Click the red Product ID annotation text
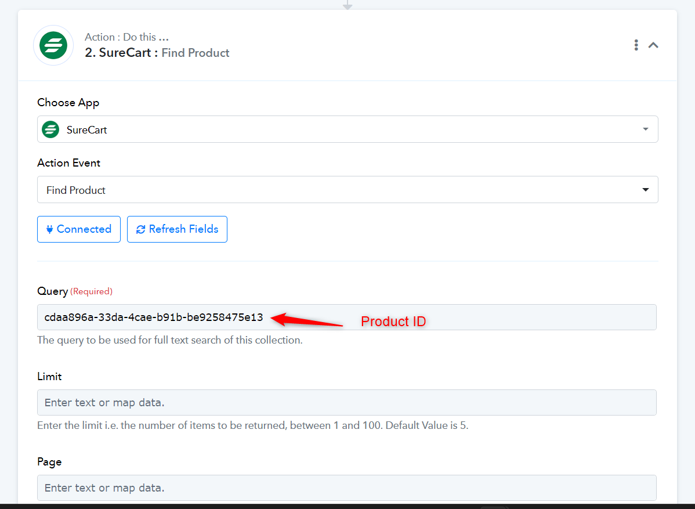The height and width of the screenshot is (509, 695). (x=393, y=322)
